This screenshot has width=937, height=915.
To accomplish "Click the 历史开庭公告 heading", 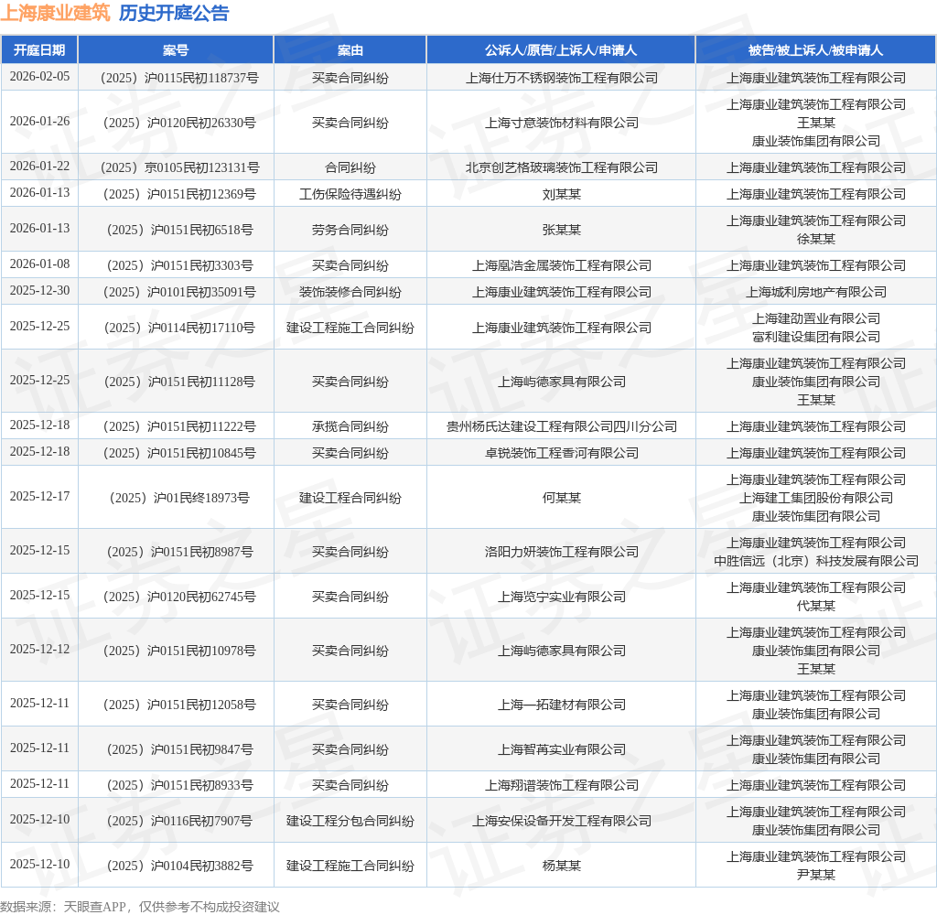I will tap(174, 13).
